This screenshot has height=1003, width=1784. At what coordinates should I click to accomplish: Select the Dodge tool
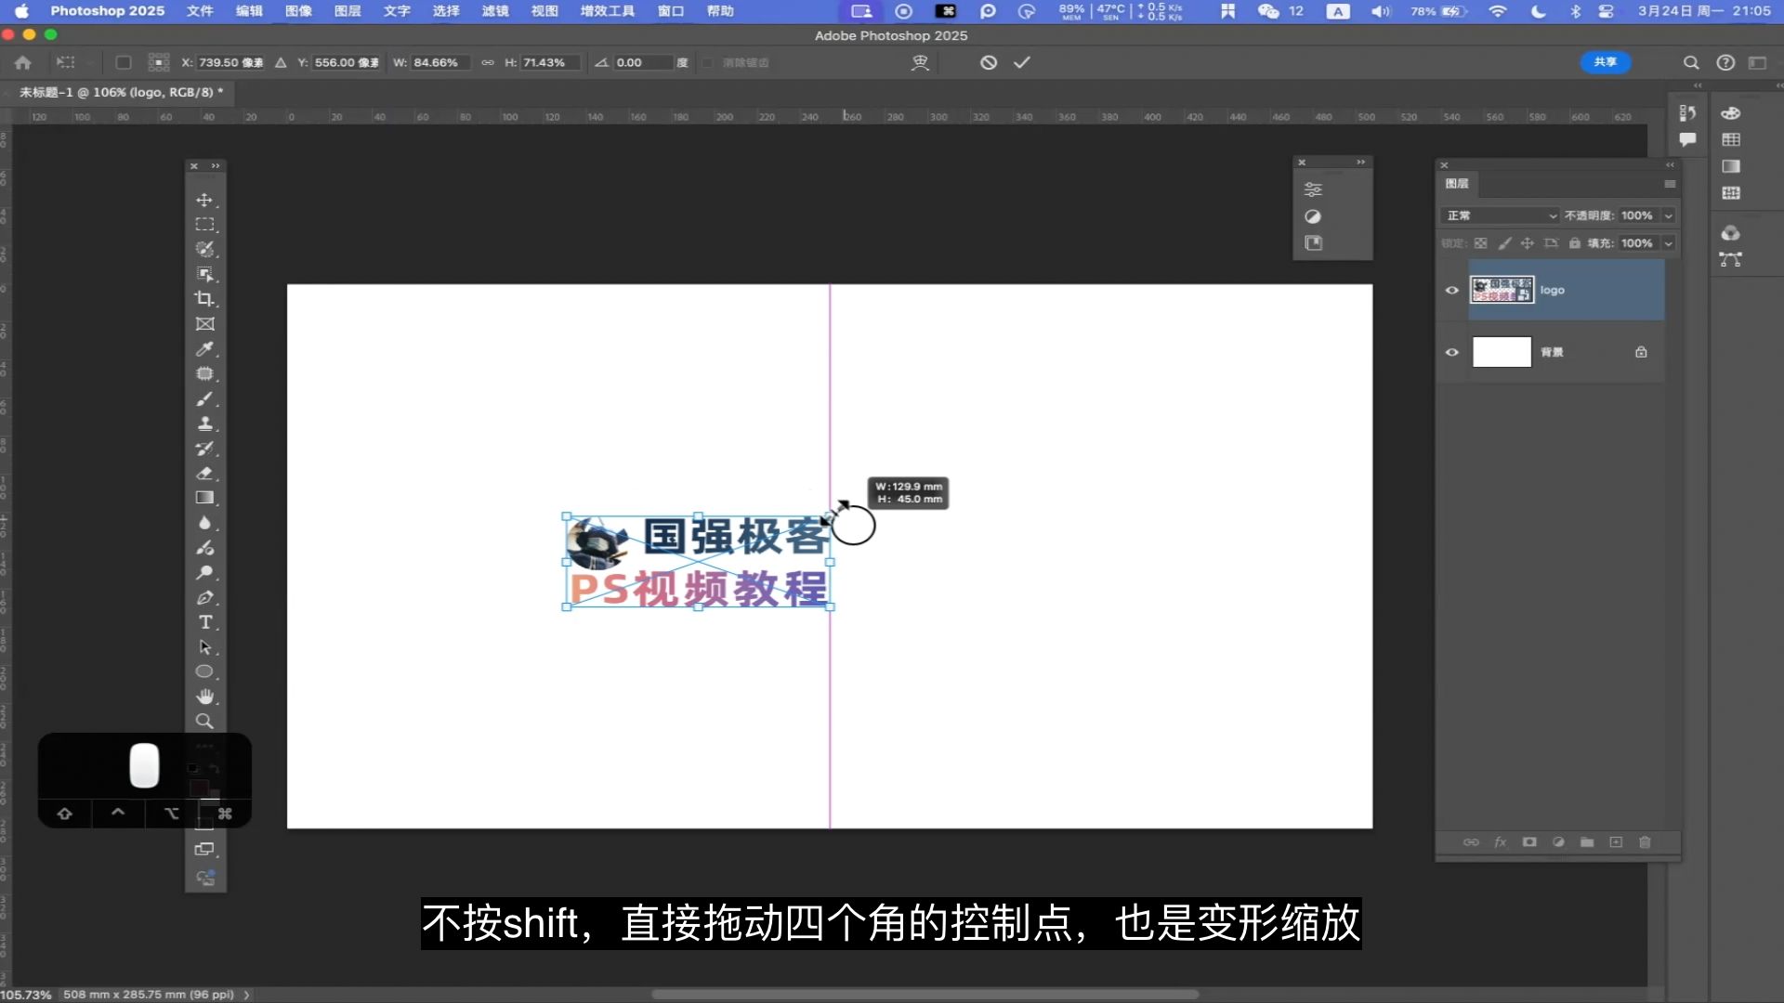coord(204,573)
